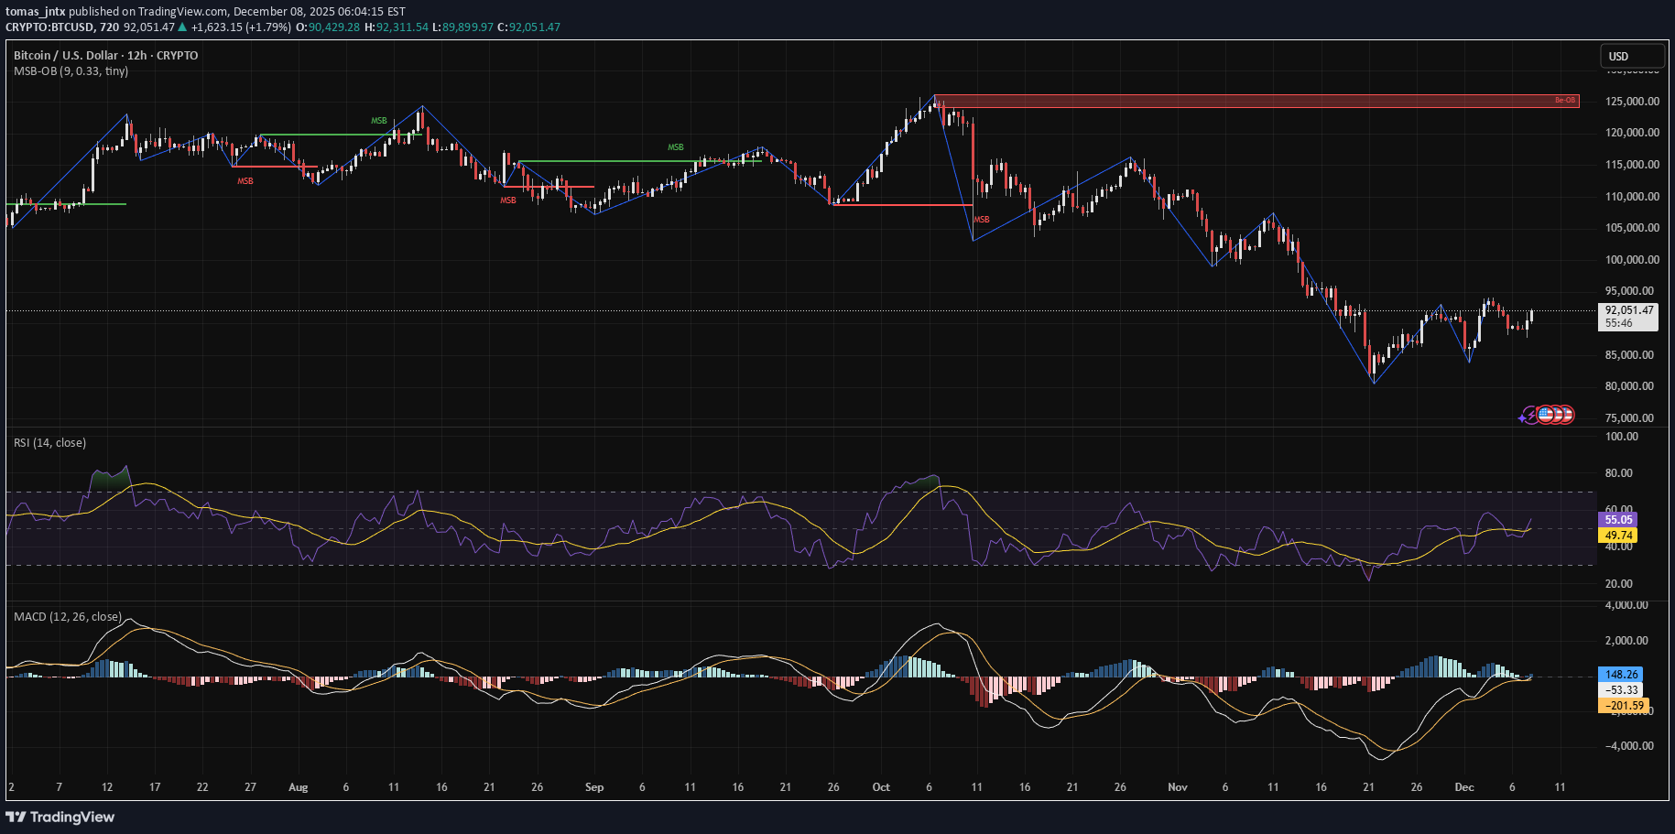The image size is (1675, 834).
Task: Click the 125,000.00 level on price scale
Action: click(x=1632, y=102)
